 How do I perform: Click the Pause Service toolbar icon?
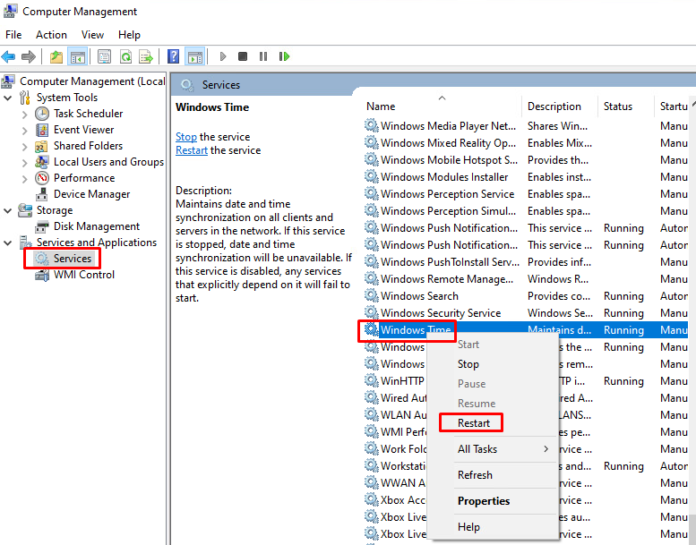(263, 56)
